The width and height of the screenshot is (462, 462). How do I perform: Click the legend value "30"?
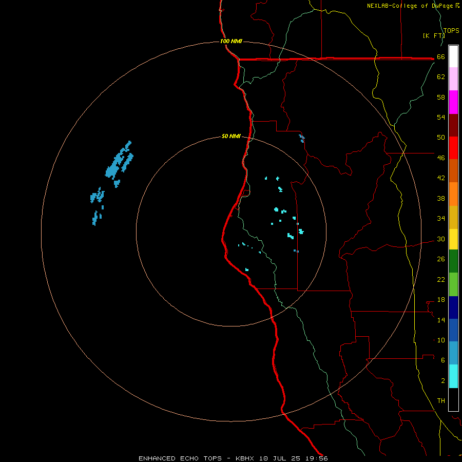click(x=441, y=239)
